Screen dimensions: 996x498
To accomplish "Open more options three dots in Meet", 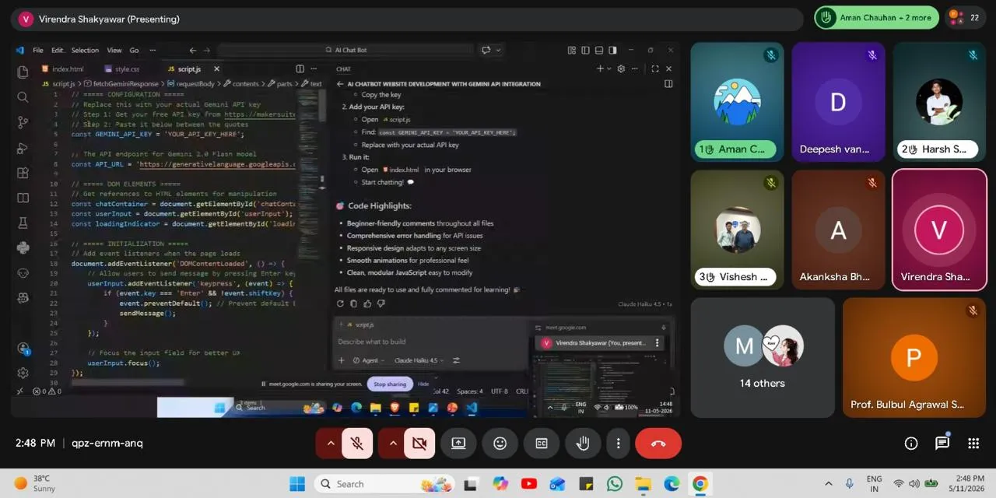I will click(619, 444).
